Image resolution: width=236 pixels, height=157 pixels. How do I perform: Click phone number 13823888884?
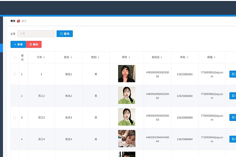(x=185, y=139)
